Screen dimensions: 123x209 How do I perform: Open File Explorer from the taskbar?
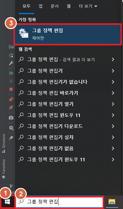pyautogui.click(x=112, y=202)
